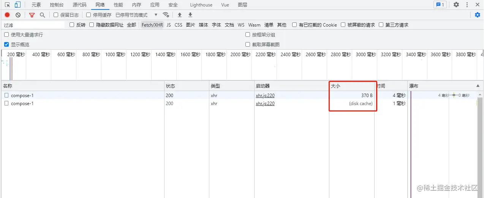This screenshot has width=484, height=198.
Task: Switch to the Lighthouse tab
Action: click(201, 5)
